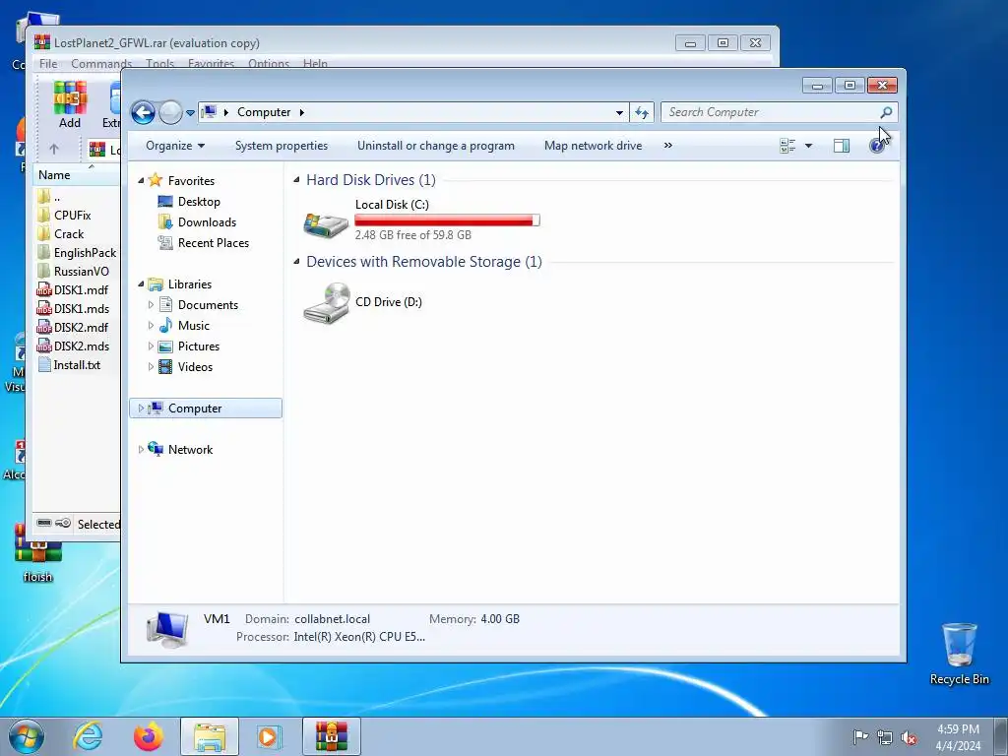Open the Recycle Bin desktop icon
Image resolution: width=1008 pixels, height=756 pixels.
point(959,654)
